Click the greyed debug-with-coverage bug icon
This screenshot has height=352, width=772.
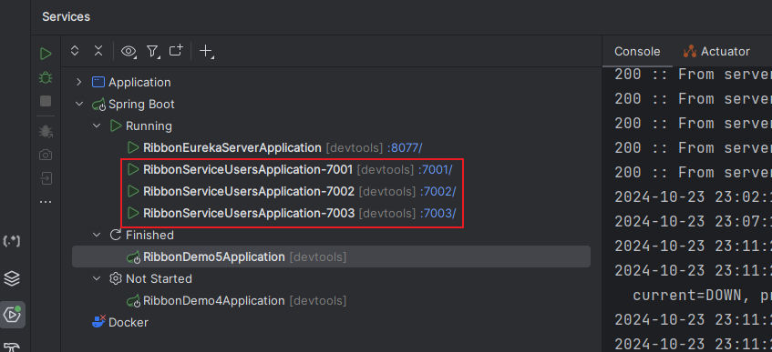pyautogui.click(x=46, y=131)
